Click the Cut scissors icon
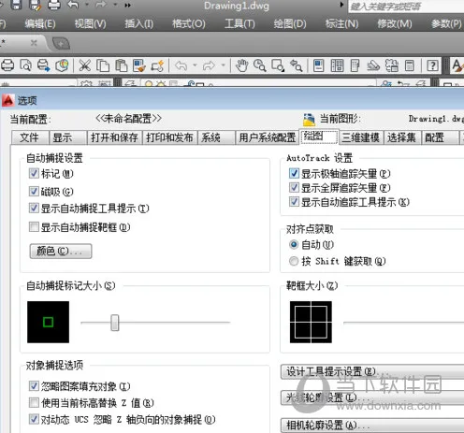The width and height of the screenshot is (464, 433). coord(84,65)
